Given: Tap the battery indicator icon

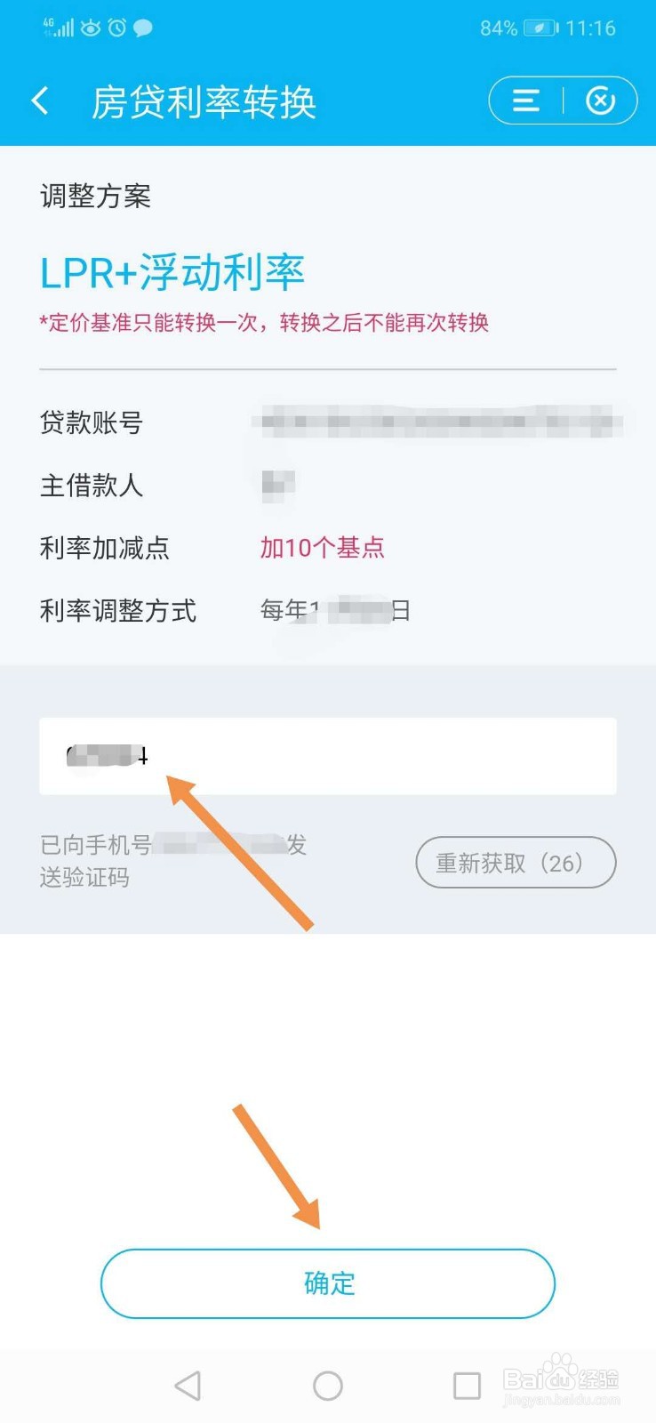Looking at the screenshot, I should pyautogui.click(x=540, y=28).
